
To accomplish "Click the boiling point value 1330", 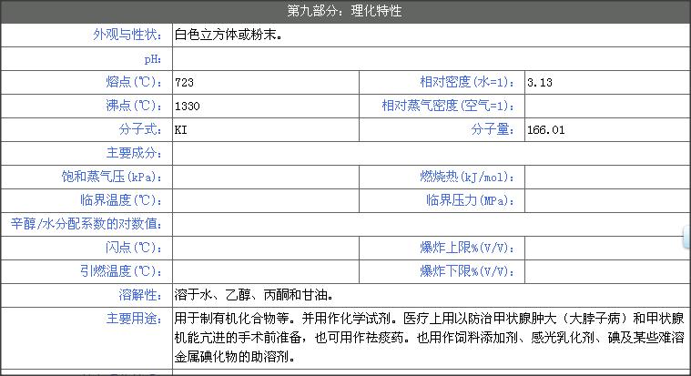I will click(187, 107).
